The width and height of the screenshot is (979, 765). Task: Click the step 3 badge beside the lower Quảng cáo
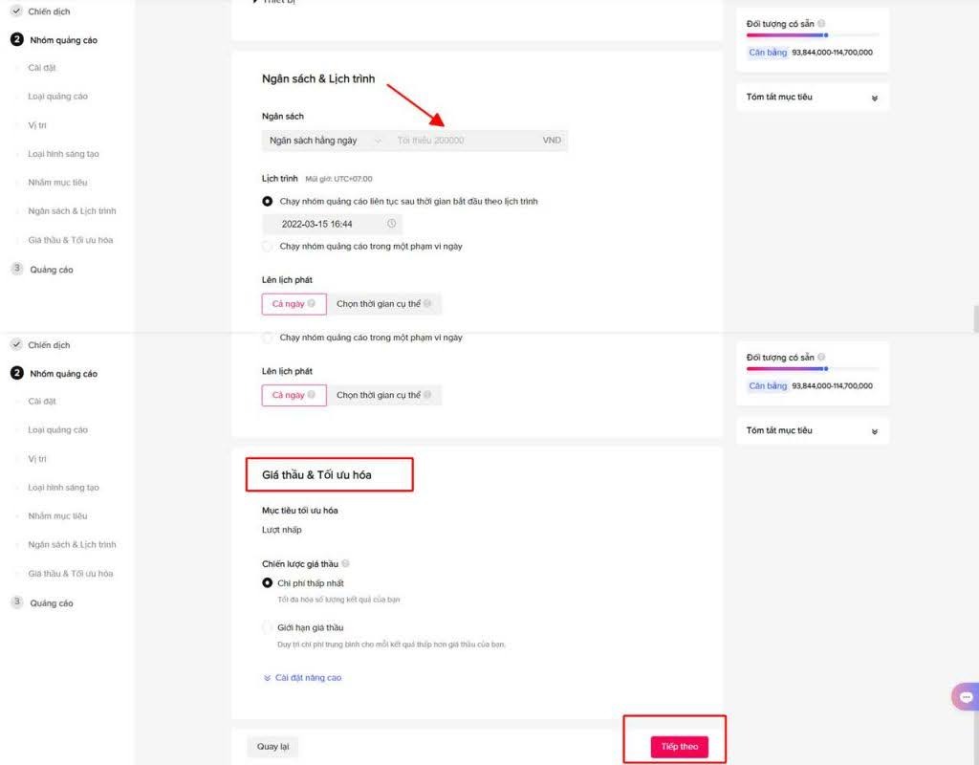[x=16, y=602]
